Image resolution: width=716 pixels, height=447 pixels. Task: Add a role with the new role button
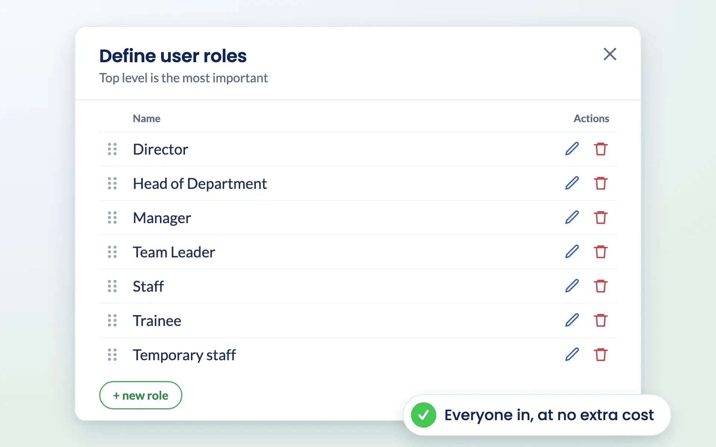[141, 395]
